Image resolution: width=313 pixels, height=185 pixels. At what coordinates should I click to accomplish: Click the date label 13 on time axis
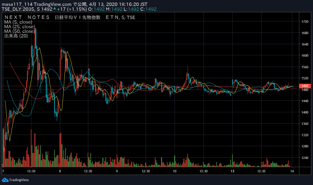click(232, 171)
